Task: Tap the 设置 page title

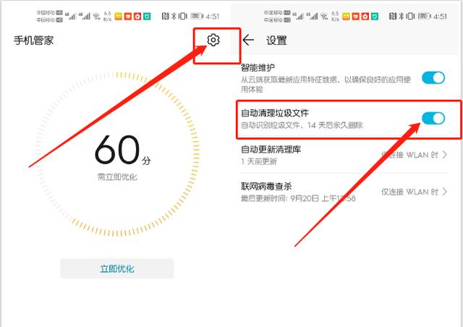Action: pos(276,41)
